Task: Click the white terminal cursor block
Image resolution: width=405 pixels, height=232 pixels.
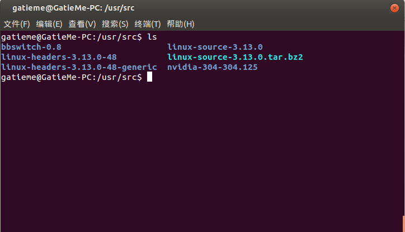Action: point(149,77)
